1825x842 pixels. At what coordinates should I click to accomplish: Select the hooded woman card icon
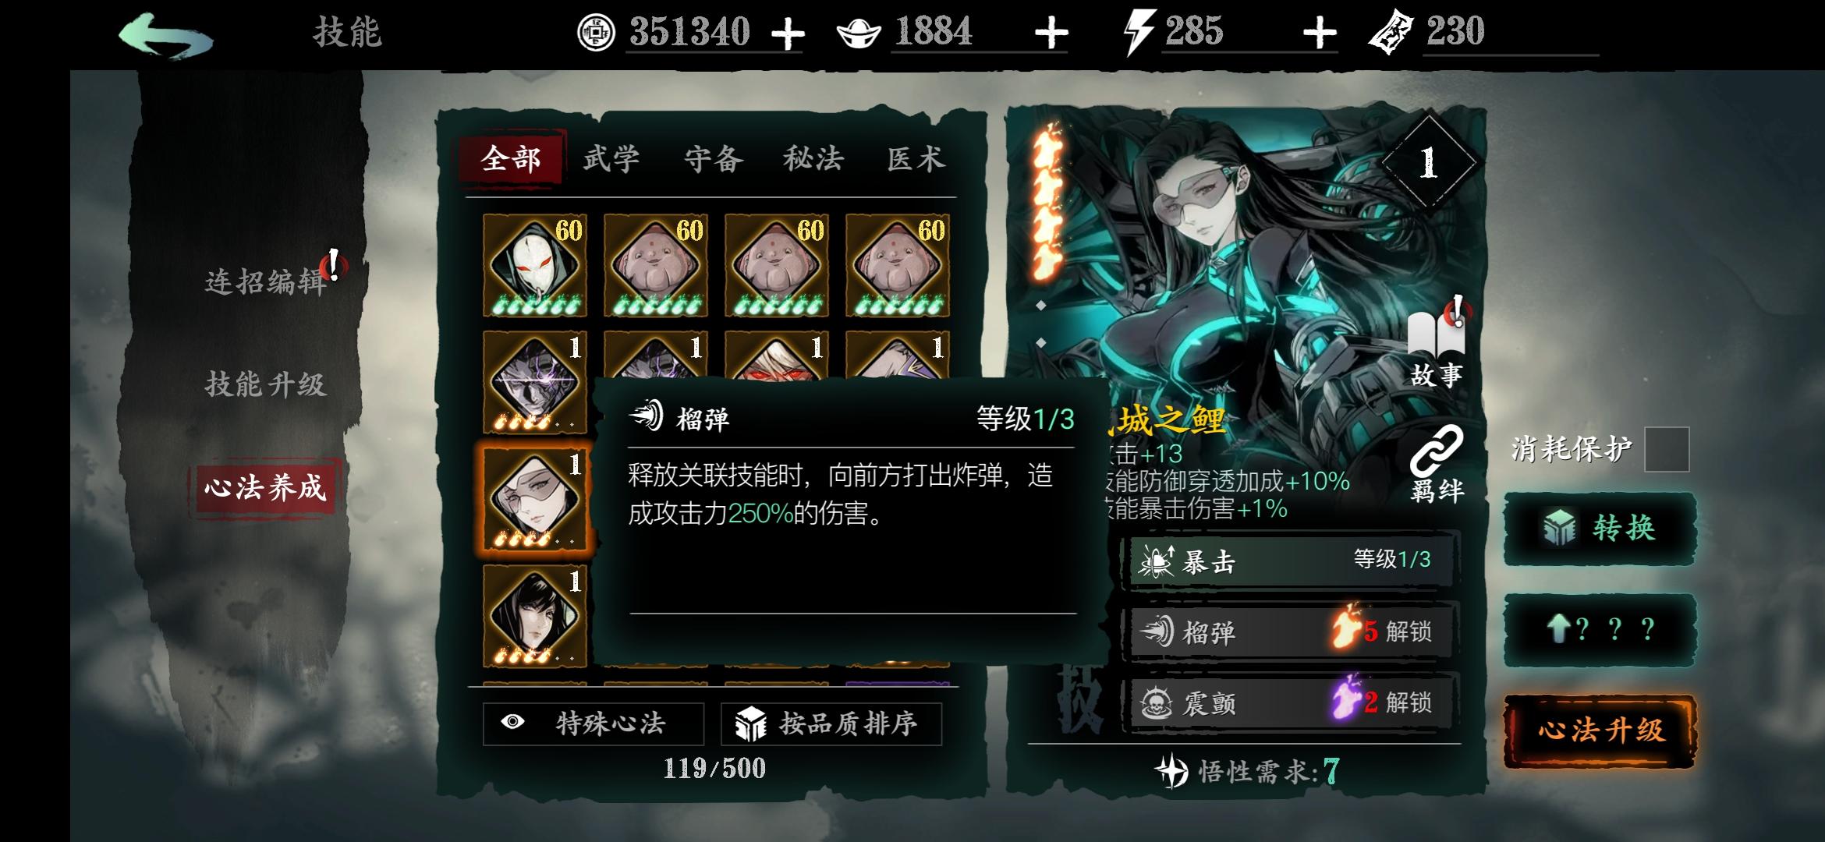click(x=535, y=616)
